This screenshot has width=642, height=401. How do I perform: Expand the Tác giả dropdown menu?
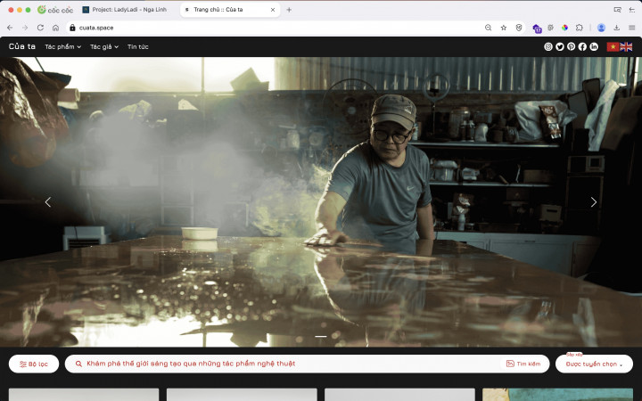104,46
